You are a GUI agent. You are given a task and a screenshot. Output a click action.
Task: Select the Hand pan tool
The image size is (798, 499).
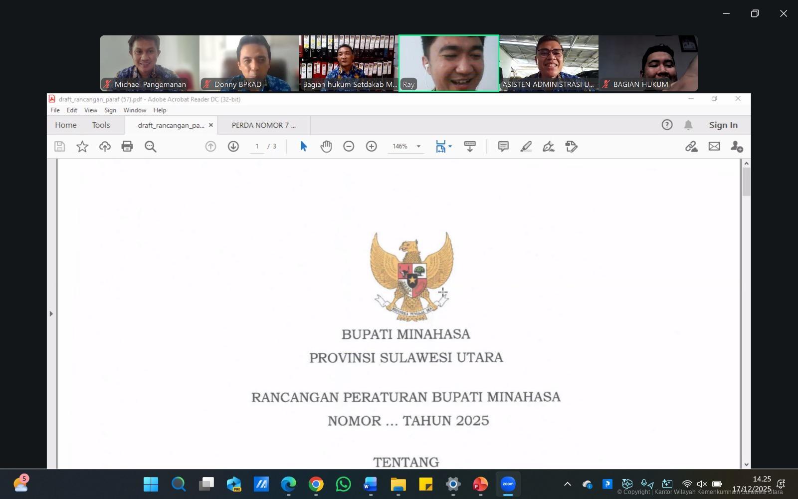(x=326, y=146)
